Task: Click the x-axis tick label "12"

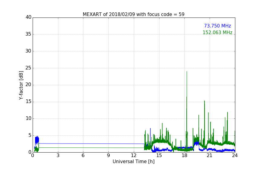Action: [x=134, y=156]
